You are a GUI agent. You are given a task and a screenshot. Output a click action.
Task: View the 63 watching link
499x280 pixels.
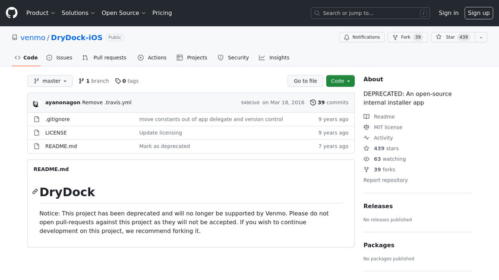coord(385,159)
